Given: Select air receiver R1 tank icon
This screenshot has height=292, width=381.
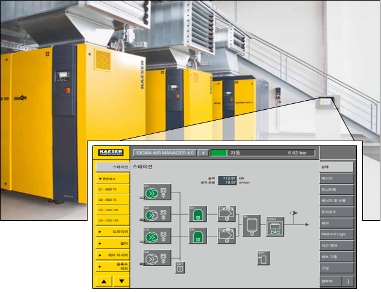Looking at the screenshot, I should coord(252,226).
